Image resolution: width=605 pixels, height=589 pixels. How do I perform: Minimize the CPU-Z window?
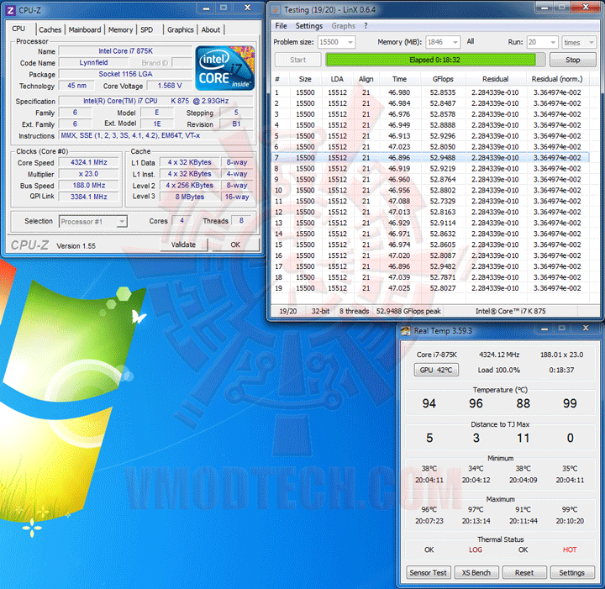(x=207, y=8)
